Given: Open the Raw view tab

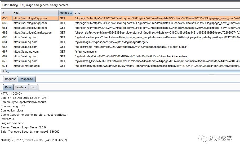Looking at the screenshot, I should (x=8, y=87).
